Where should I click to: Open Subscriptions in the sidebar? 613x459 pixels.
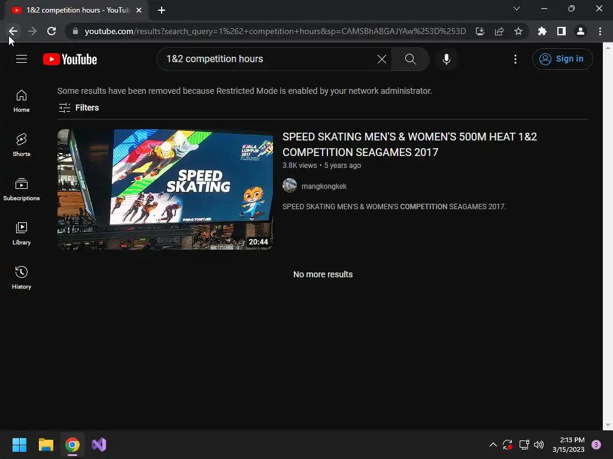point(22,189)
